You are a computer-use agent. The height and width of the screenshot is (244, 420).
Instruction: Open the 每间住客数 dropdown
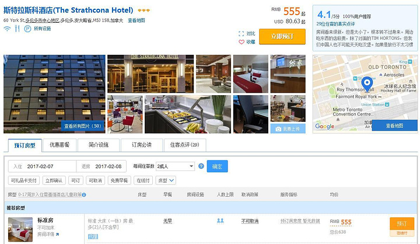[x=175, y=166]
